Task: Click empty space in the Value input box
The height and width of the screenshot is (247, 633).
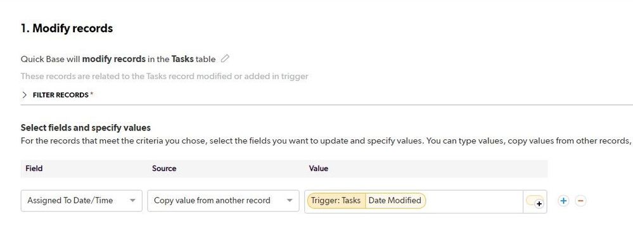Action: (475, 201)
